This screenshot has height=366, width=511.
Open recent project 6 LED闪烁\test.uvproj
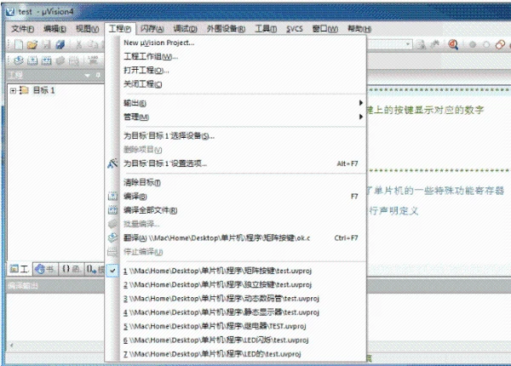(x=235, y=340)
